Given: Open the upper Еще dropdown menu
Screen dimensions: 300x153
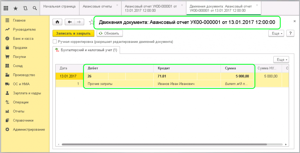Looking at the screenshot, I should click(276, 33).
